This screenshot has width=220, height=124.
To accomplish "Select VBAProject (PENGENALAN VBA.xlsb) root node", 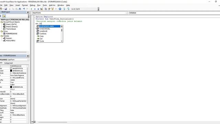I will (x=15, y=20).
